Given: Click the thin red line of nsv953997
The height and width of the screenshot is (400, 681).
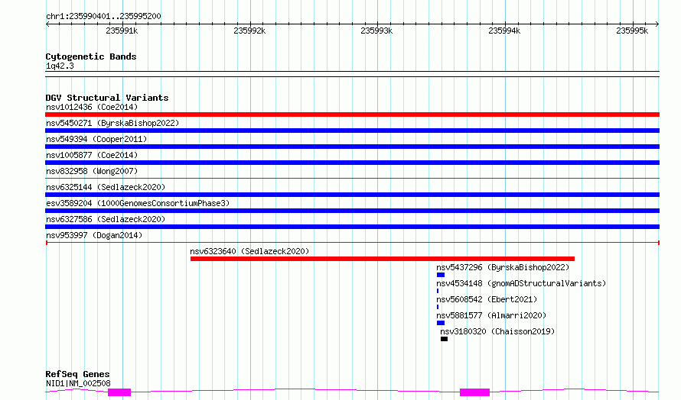Looking at the screenshot, I should [352, 243].
